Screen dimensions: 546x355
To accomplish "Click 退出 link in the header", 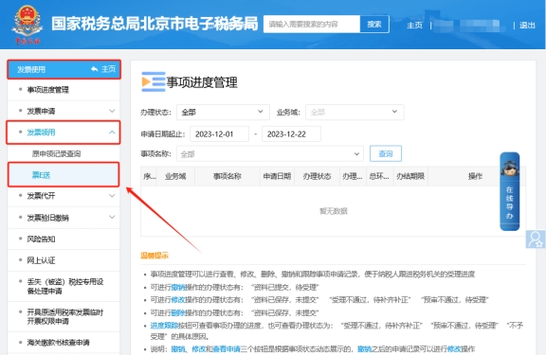I will 527,26.
